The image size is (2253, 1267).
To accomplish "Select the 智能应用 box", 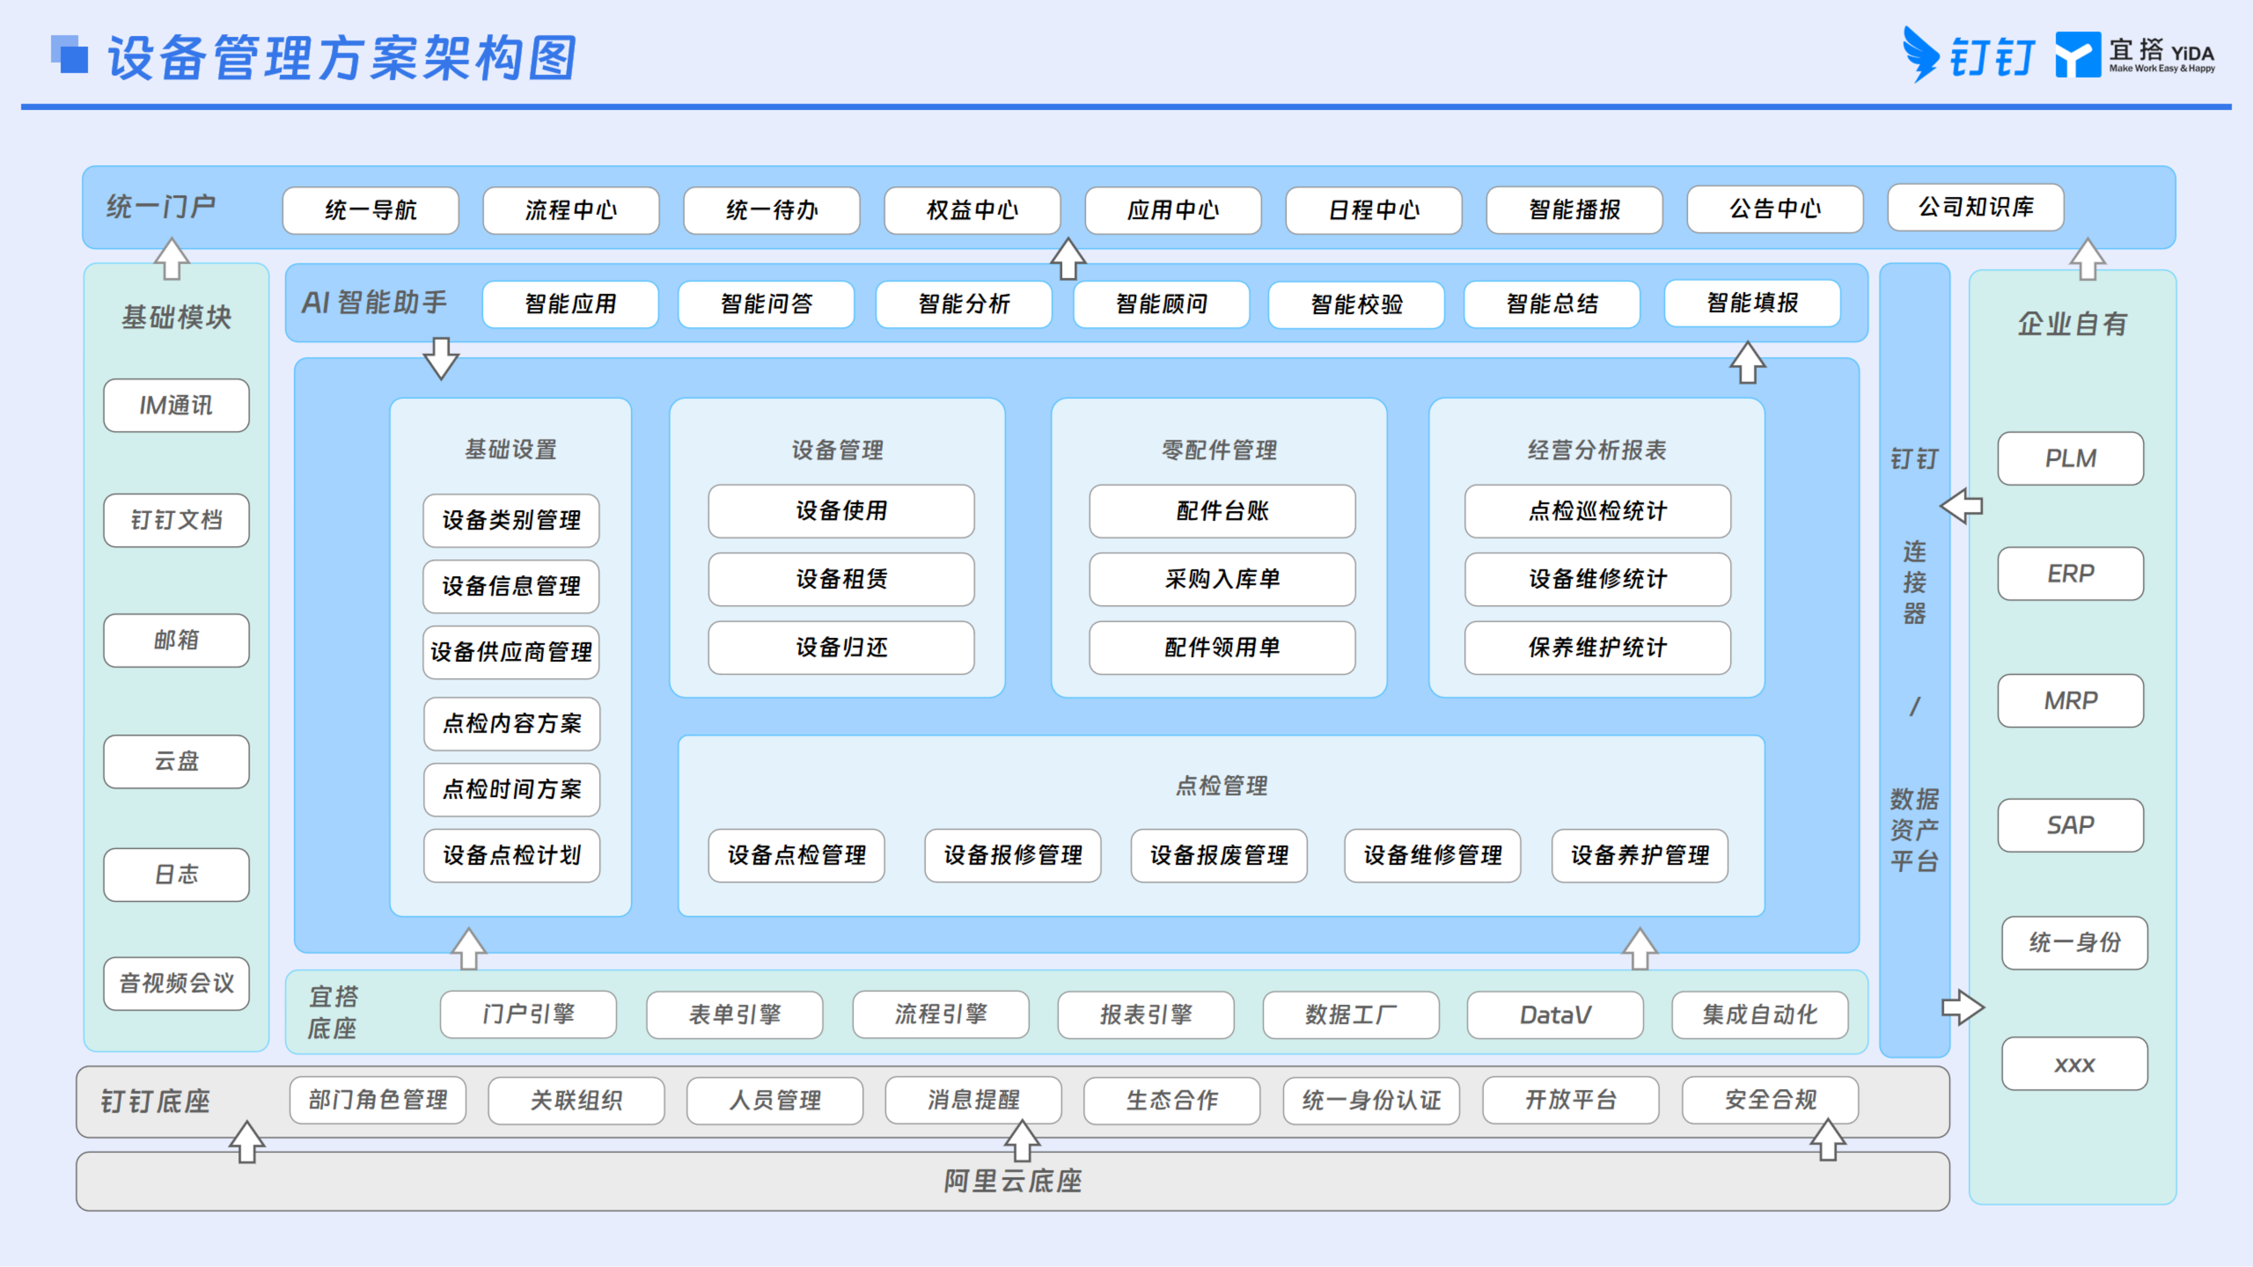I will click(x=570, y=304).
